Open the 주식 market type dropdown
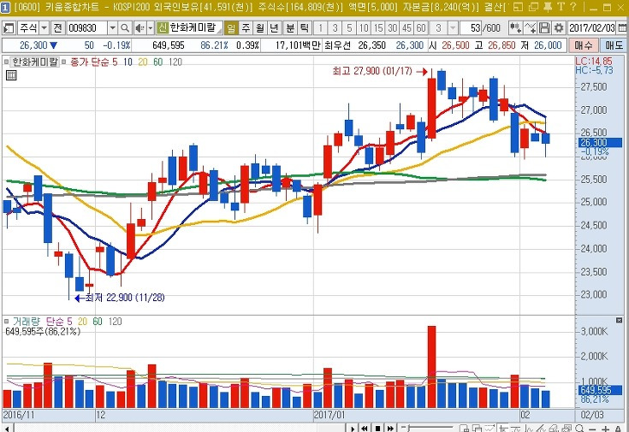This screenshot has width=629, height=432. 45,28
